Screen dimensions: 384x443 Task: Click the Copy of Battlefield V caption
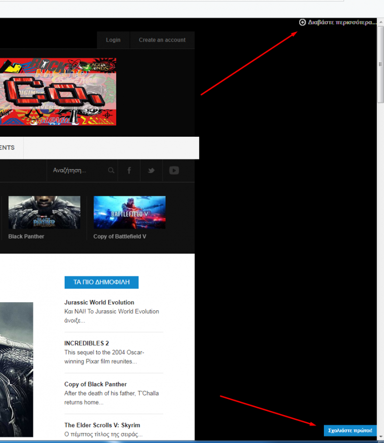click(120, 236)
